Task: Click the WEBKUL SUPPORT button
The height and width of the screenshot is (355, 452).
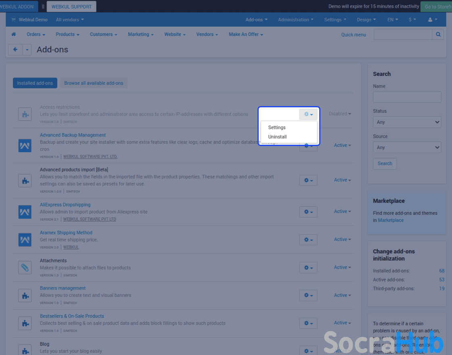Action: tap(71, 6)
